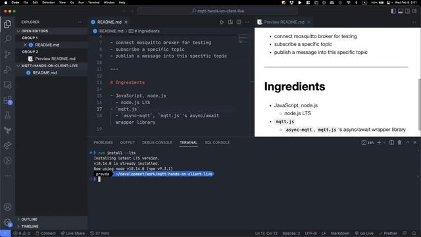421x237 pixels.
Task: Switch to the Debug Console tab
Action: [157, 142]
